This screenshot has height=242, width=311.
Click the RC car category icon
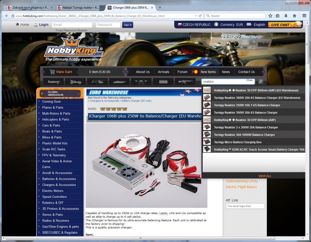(75, 82)
